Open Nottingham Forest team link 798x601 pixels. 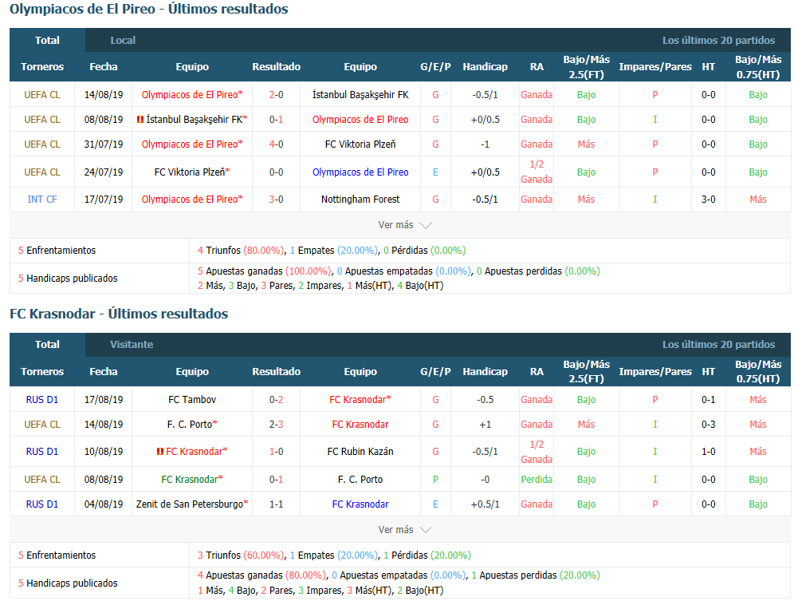click(x=360, y=200)
